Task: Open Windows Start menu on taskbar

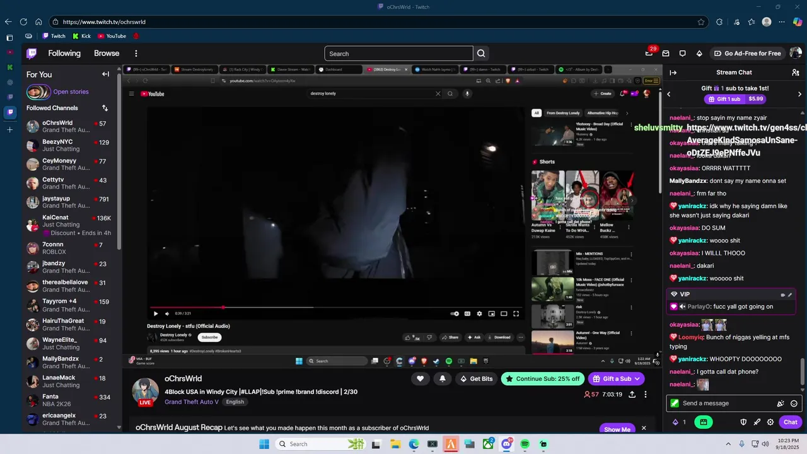Action: [264, 444]
